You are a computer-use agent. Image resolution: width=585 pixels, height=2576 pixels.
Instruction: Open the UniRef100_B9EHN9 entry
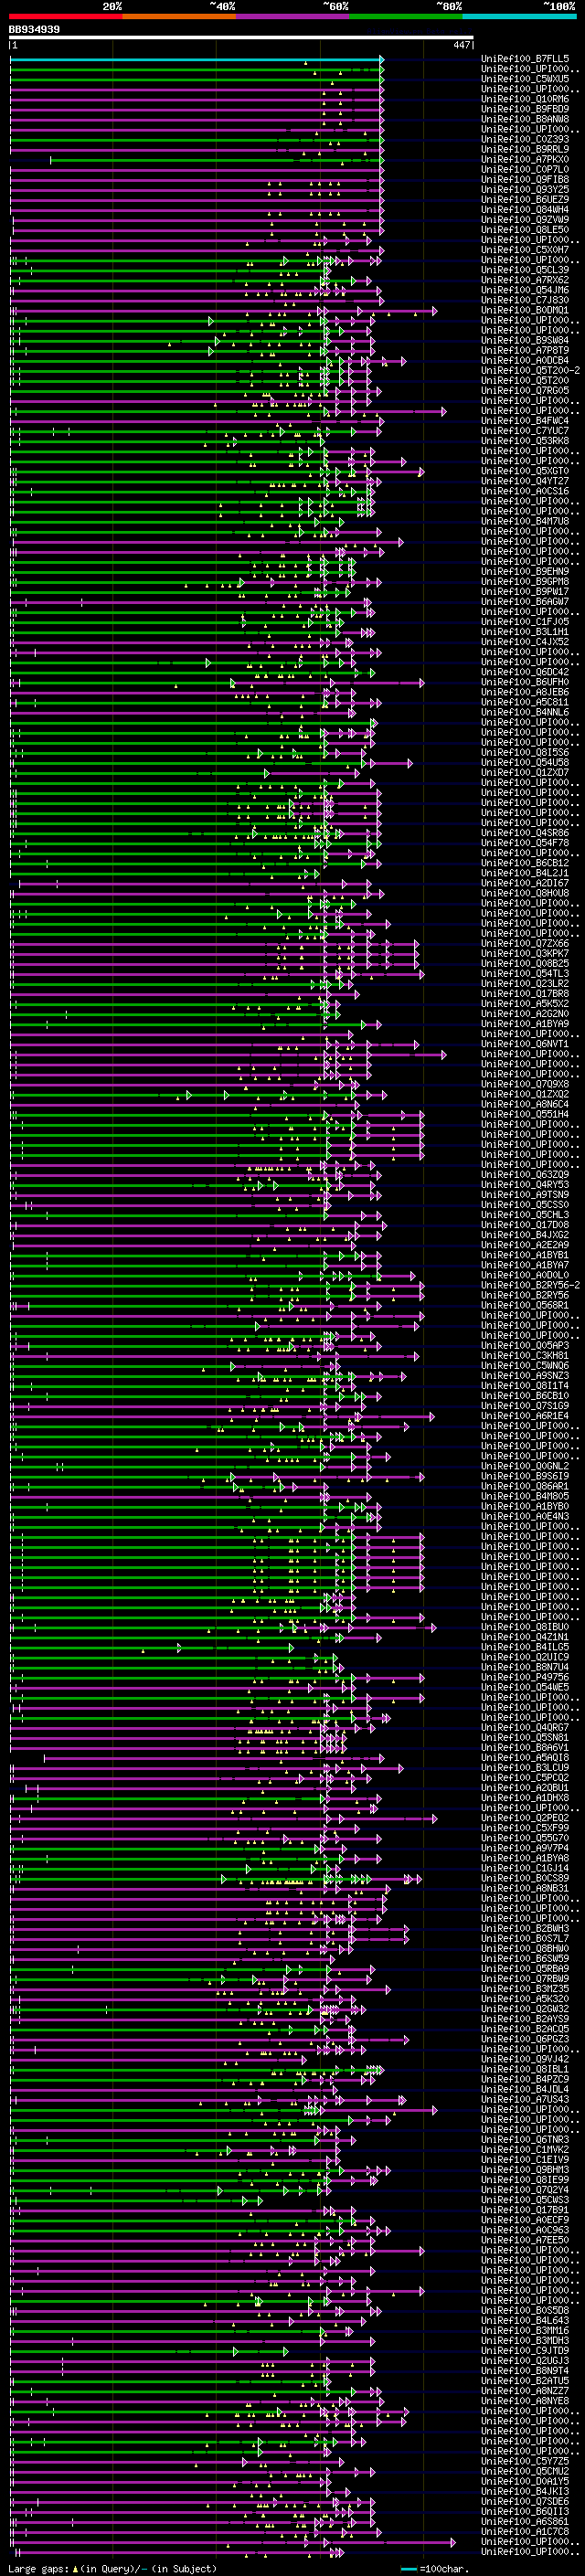525,572
